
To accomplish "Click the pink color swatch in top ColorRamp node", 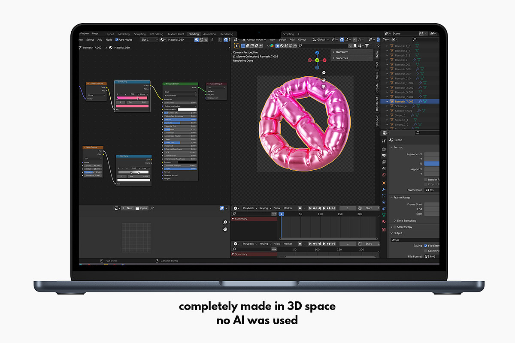I will (132, 106).
